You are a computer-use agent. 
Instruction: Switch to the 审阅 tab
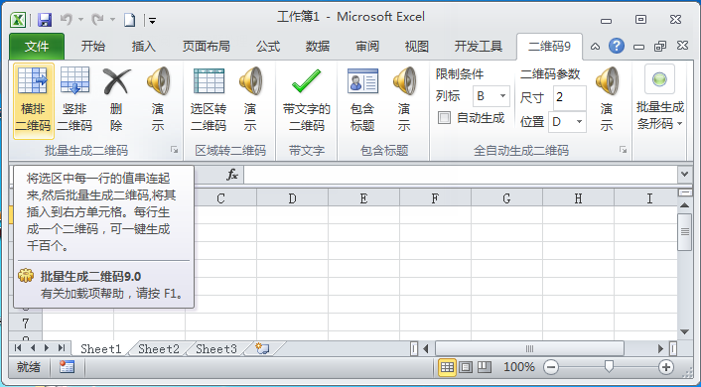pyautogui.click(x=367, y=46)
